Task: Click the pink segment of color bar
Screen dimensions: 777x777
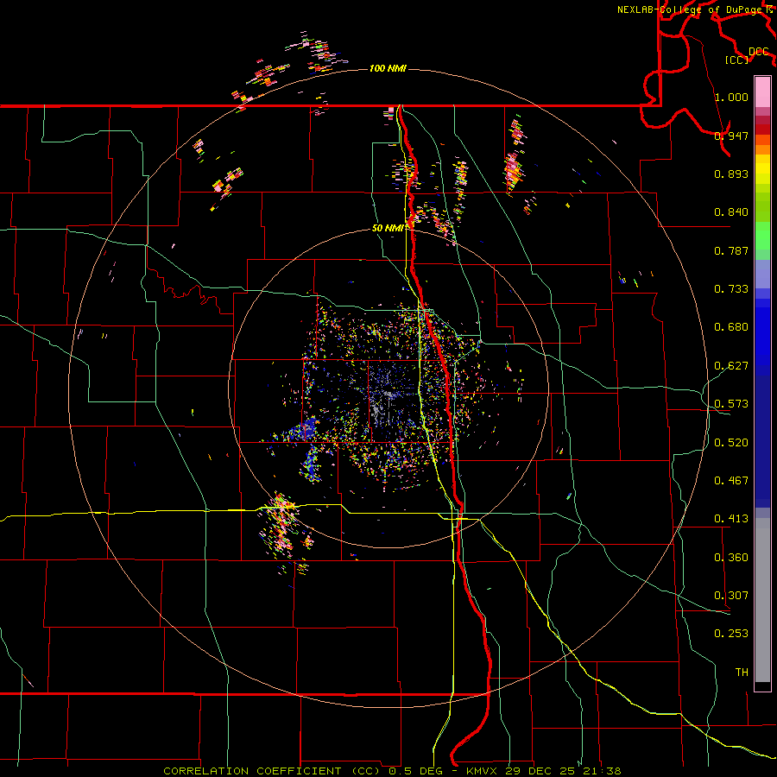Action: pyautogui.click(x=762, y=92)
